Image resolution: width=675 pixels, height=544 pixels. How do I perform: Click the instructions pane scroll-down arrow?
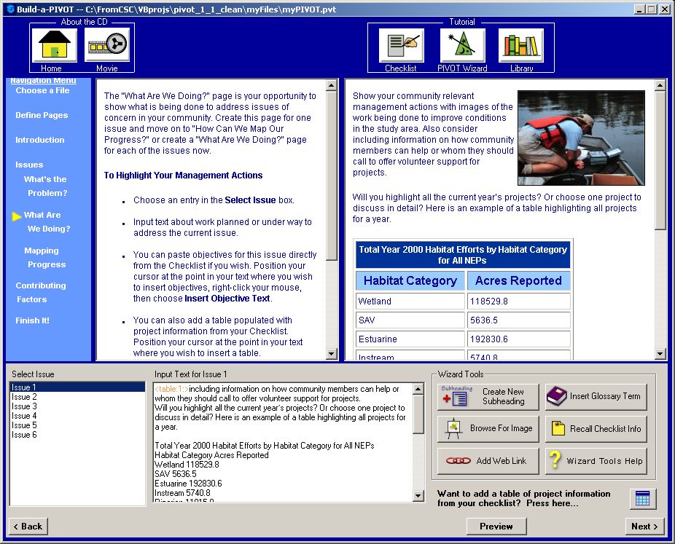(331, 354)
